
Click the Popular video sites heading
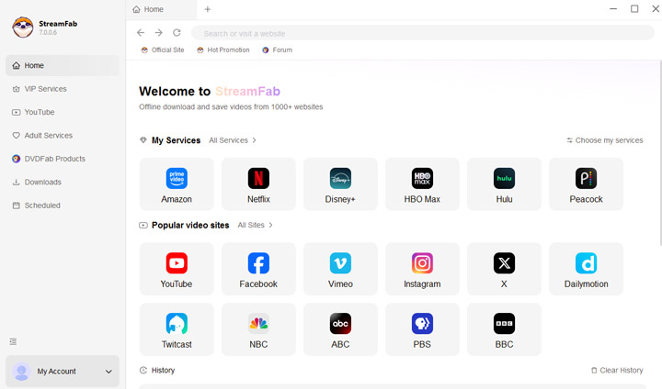190,225
